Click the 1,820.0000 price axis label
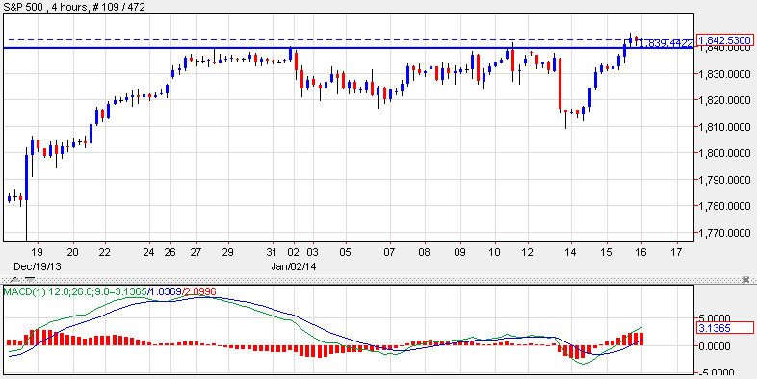Image resolution: width=757 pixels, height=379 pixels. coord(725,100)
